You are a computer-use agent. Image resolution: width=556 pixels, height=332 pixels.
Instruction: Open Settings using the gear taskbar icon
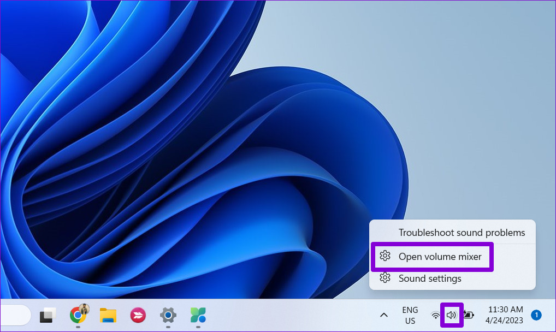click(167, 315)
